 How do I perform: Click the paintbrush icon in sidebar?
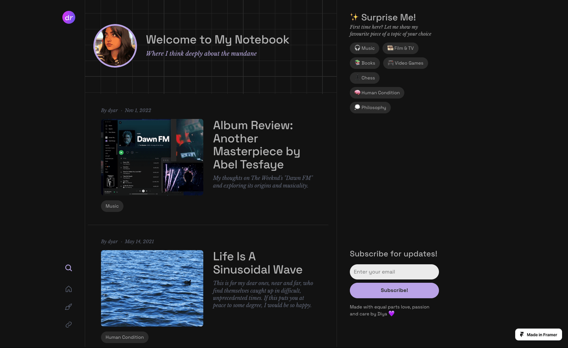tap(69, 307)
